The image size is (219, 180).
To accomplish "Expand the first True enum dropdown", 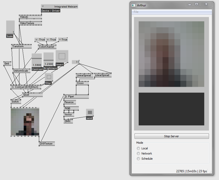I will (36, 40).
